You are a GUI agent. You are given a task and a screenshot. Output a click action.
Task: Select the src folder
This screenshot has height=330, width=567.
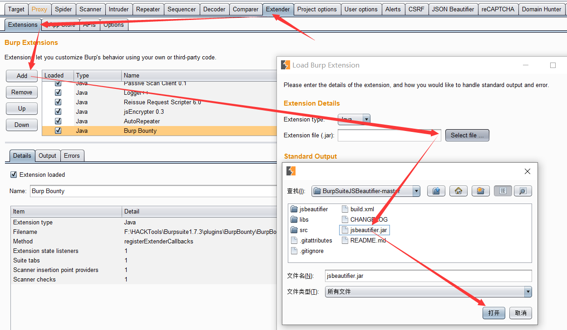point(299,230)
